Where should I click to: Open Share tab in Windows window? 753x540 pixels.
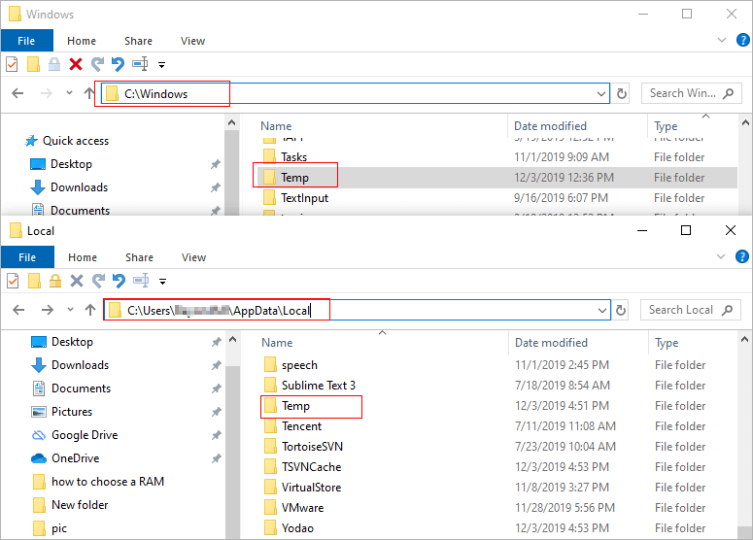click(x=138, y=41)
